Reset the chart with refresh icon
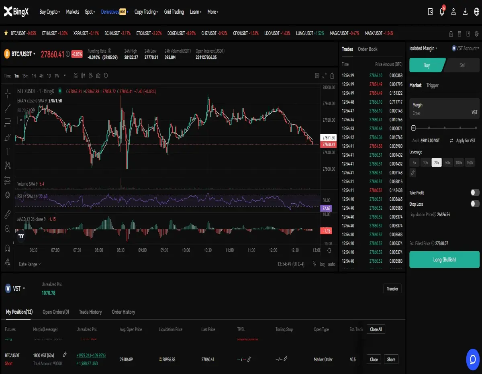This screenshot has width=482, height=374. coord(106,76)
